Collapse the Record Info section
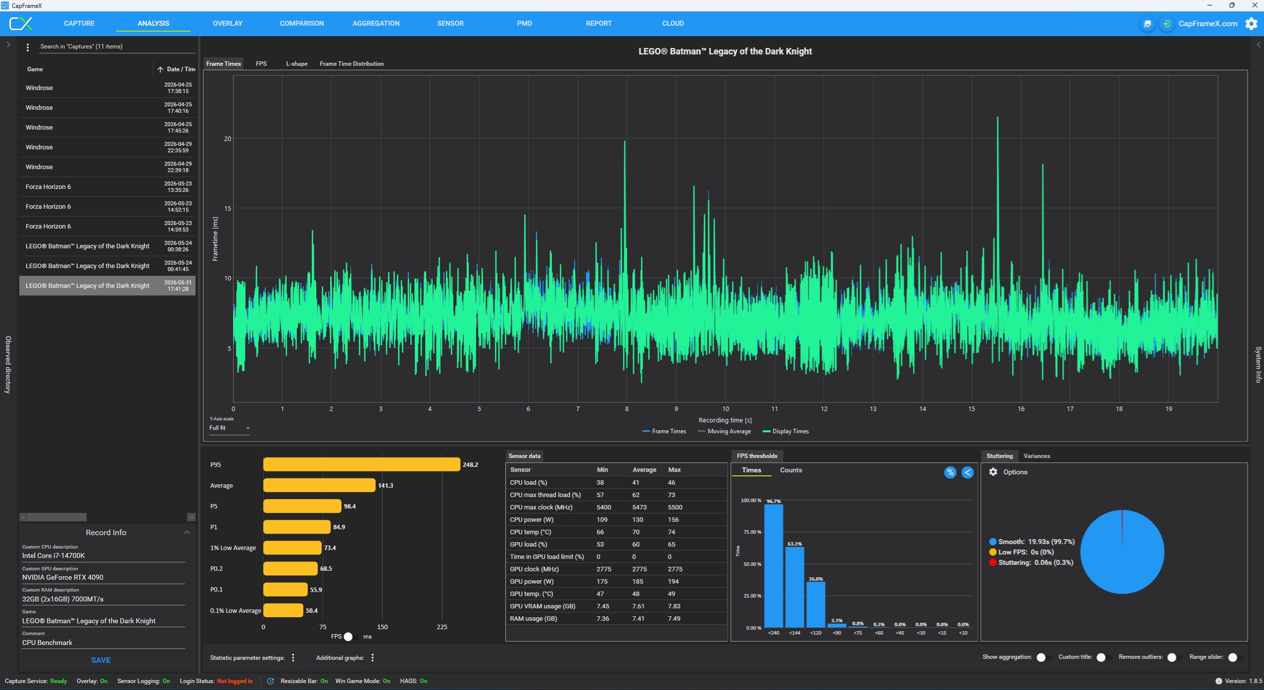Image resolution: width=1264 pixels, height=690 pixels. [187, 532]
